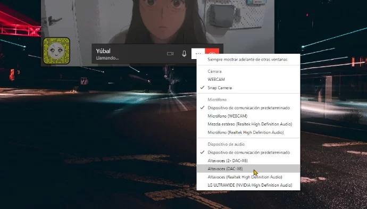Screen dimensions: 367x209
Task: Choose default communication device under Dispositivo de audio
Action: [x=248, y=152]
